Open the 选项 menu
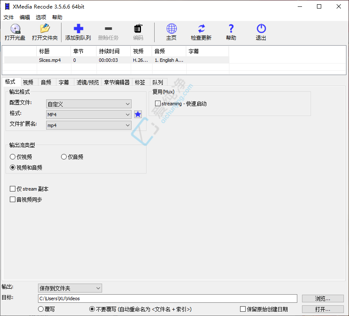This screenshot has width=349, height=316. tap(41, 17)
